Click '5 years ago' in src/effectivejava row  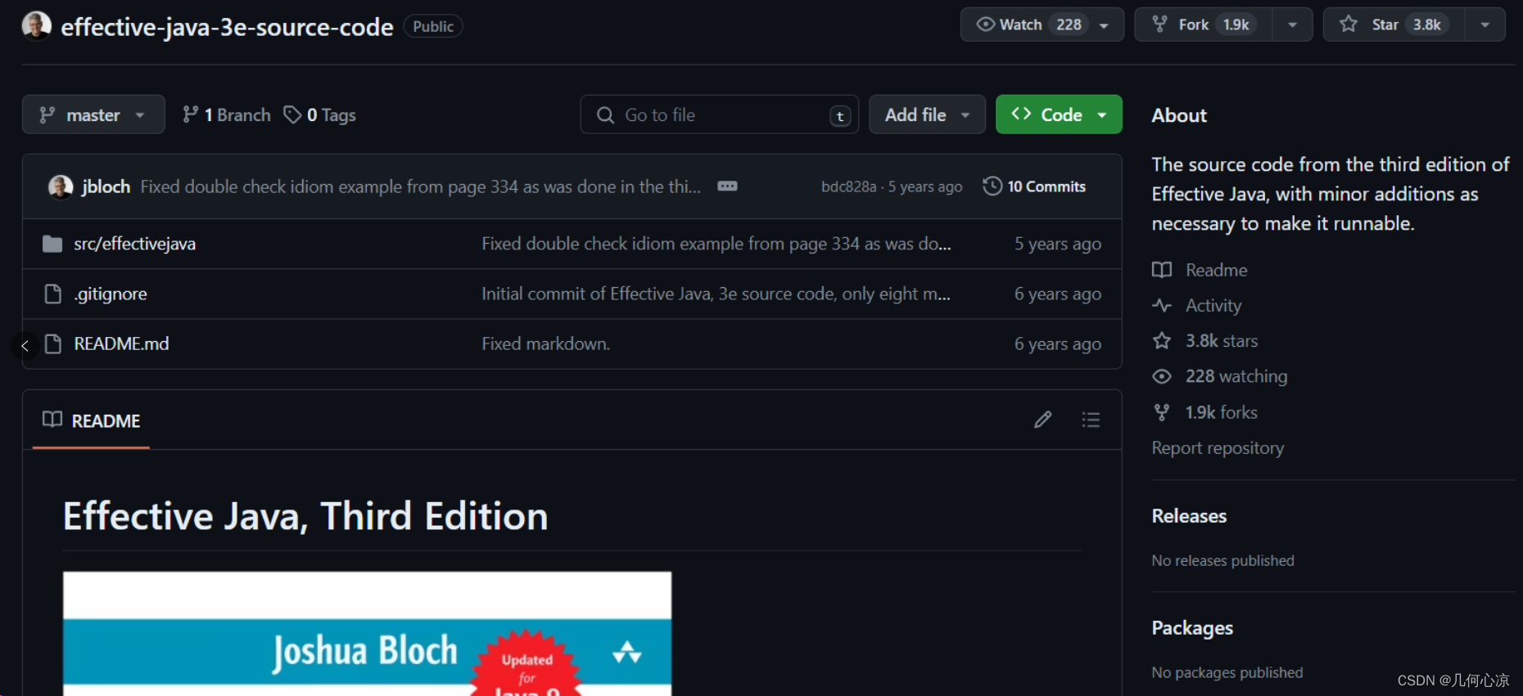(1058, 244)
